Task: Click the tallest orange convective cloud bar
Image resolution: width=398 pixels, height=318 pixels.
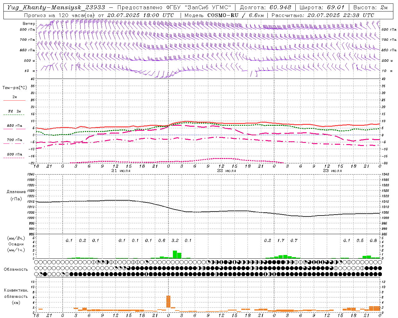Action: (169, 302)
